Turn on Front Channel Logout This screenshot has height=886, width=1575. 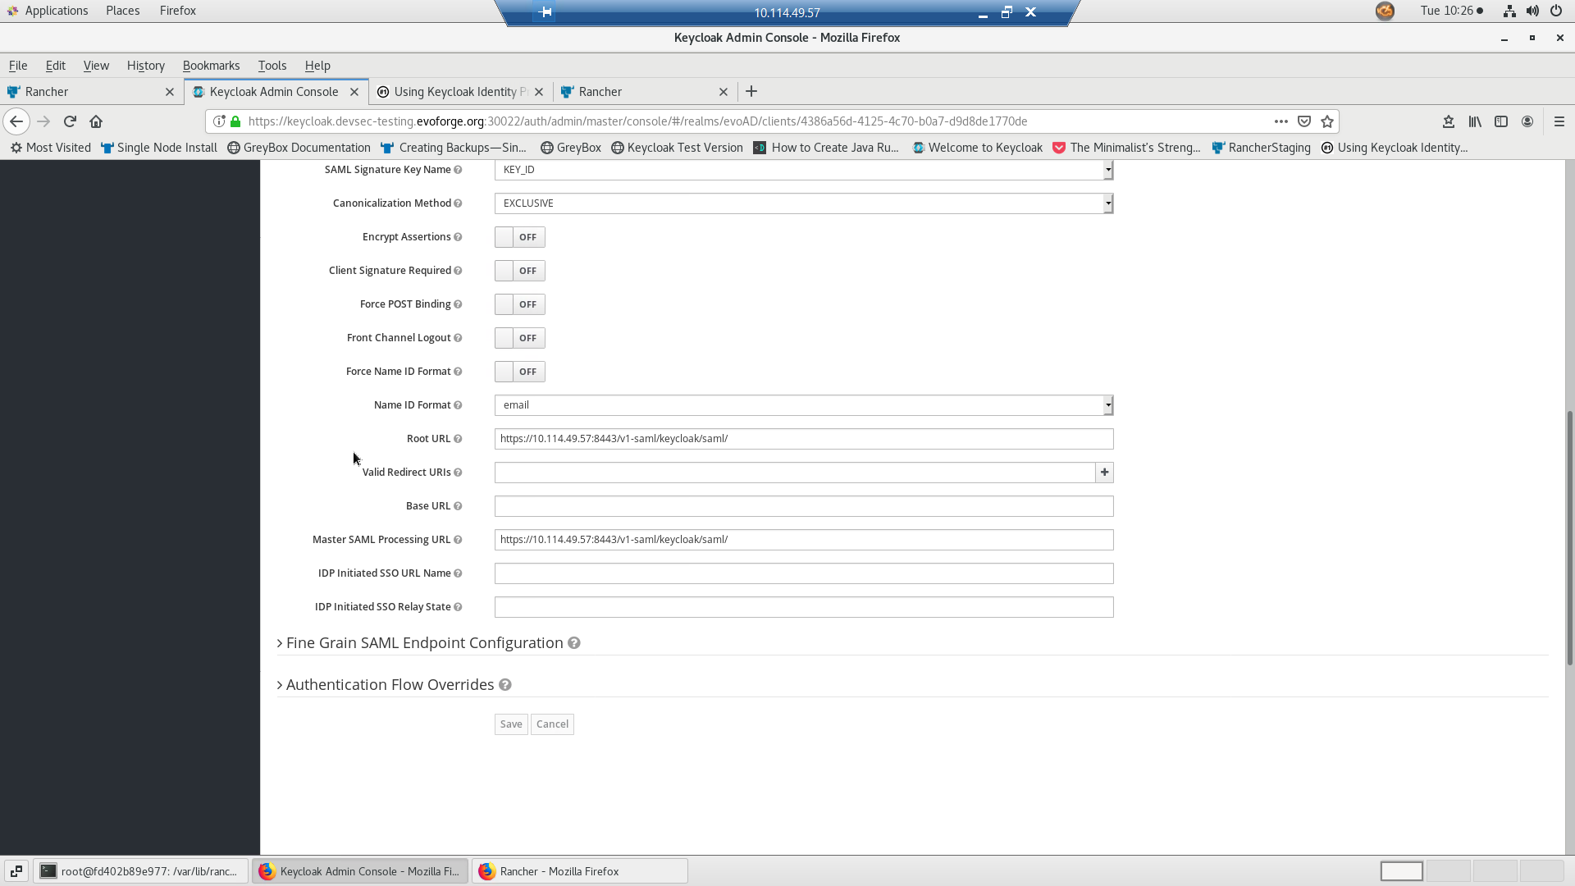(519, 337)
